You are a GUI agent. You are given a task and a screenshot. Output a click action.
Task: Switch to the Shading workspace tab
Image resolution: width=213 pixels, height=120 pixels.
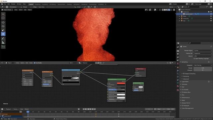click(x=69, y=4)
